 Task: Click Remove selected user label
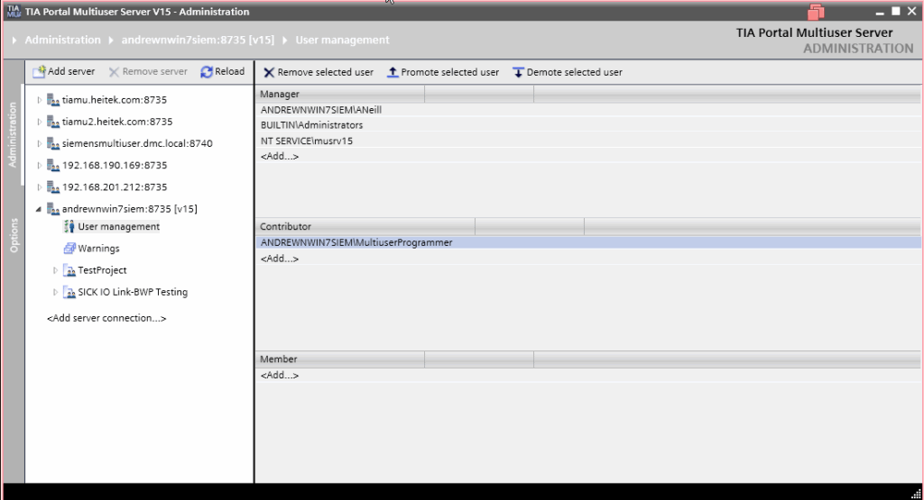(x=325, y=72)
